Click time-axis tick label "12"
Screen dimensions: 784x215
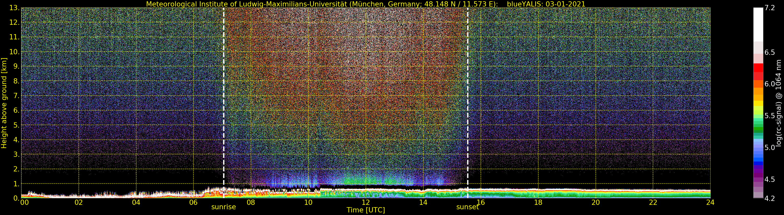click(366, 202)
